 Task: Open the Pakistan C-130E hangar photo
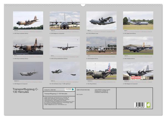coord(138,46)
